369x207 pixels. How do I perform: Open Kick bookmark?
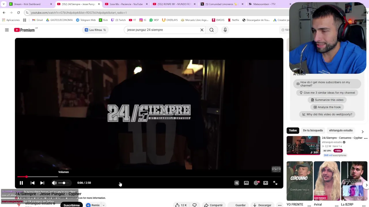103,20
